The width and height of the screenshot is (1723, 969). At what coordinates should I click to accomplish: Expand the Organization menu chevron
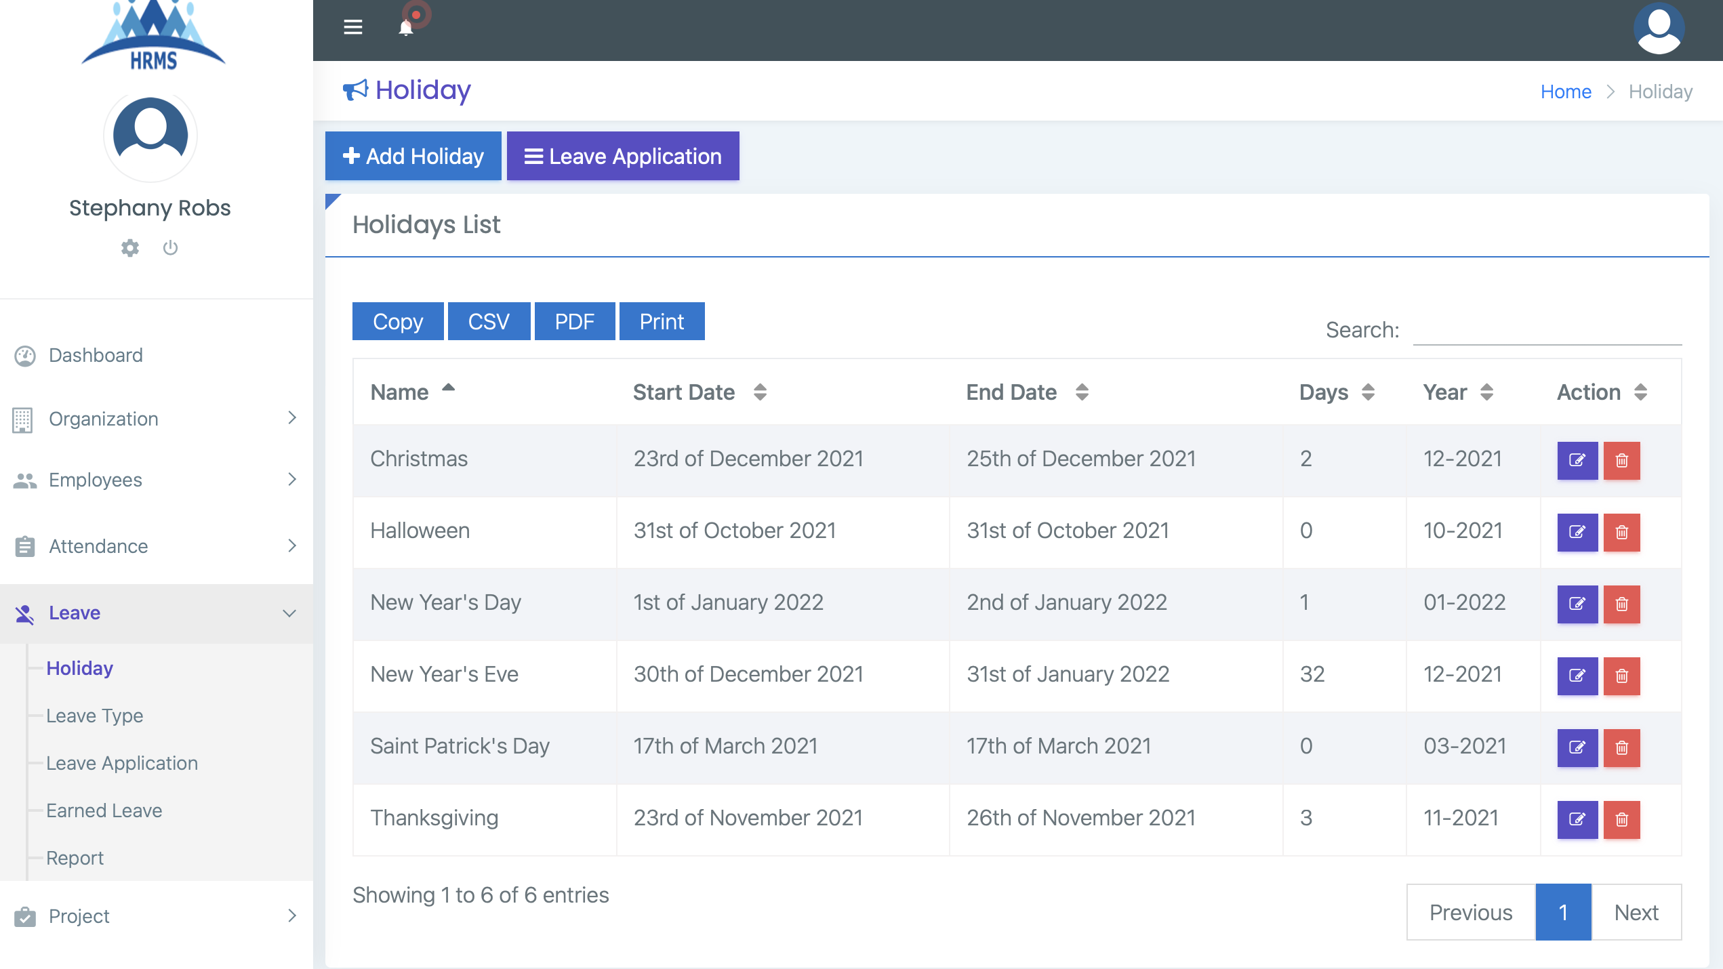coord(292,418)
